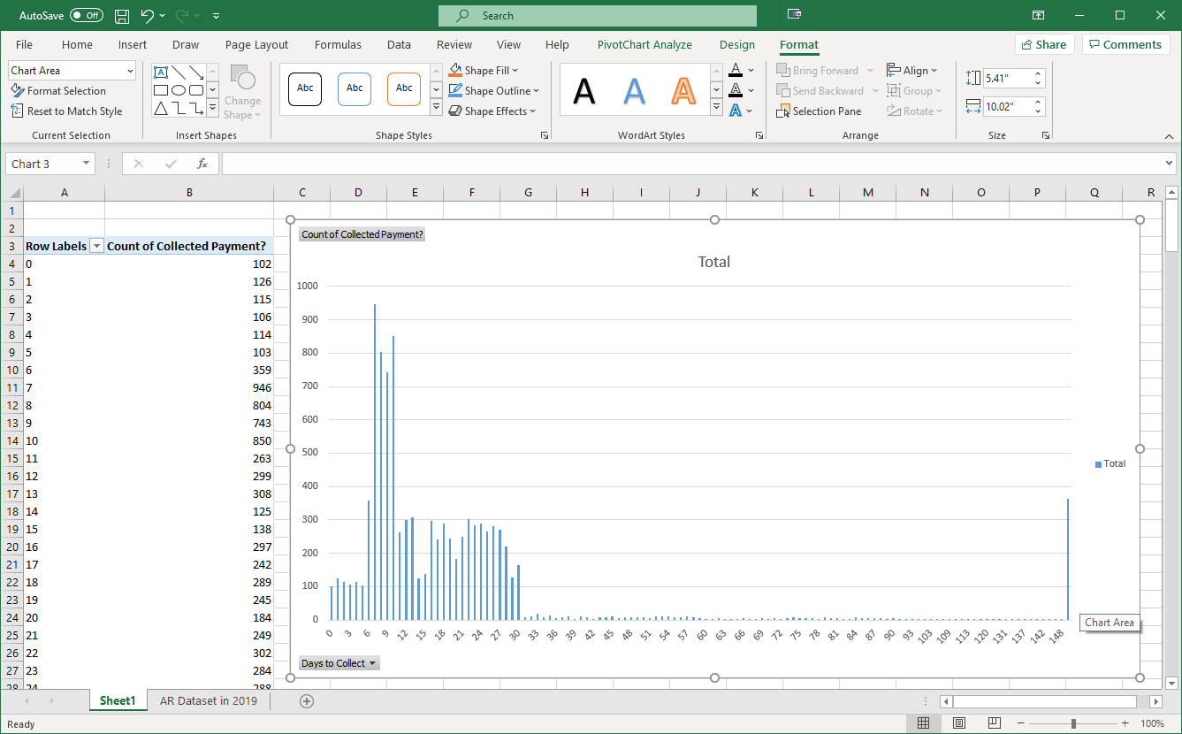Image resolution: width=1182 pixels, height=734 pixels.
Task: Toggle AutoSave switch
Action: (x=86, y=16)
